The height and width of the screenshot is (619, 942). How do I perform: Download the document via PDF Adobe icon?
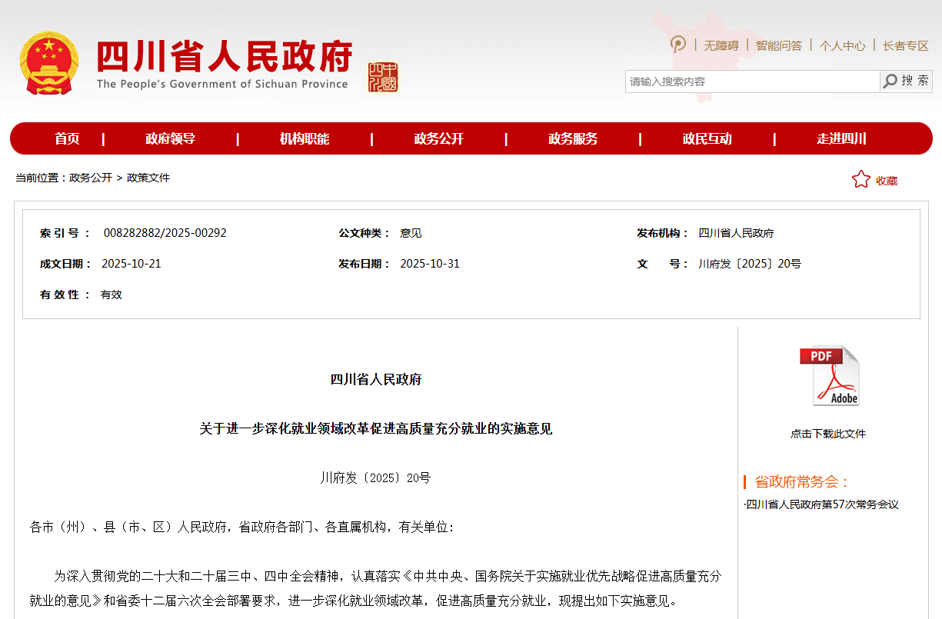(829, 376)
